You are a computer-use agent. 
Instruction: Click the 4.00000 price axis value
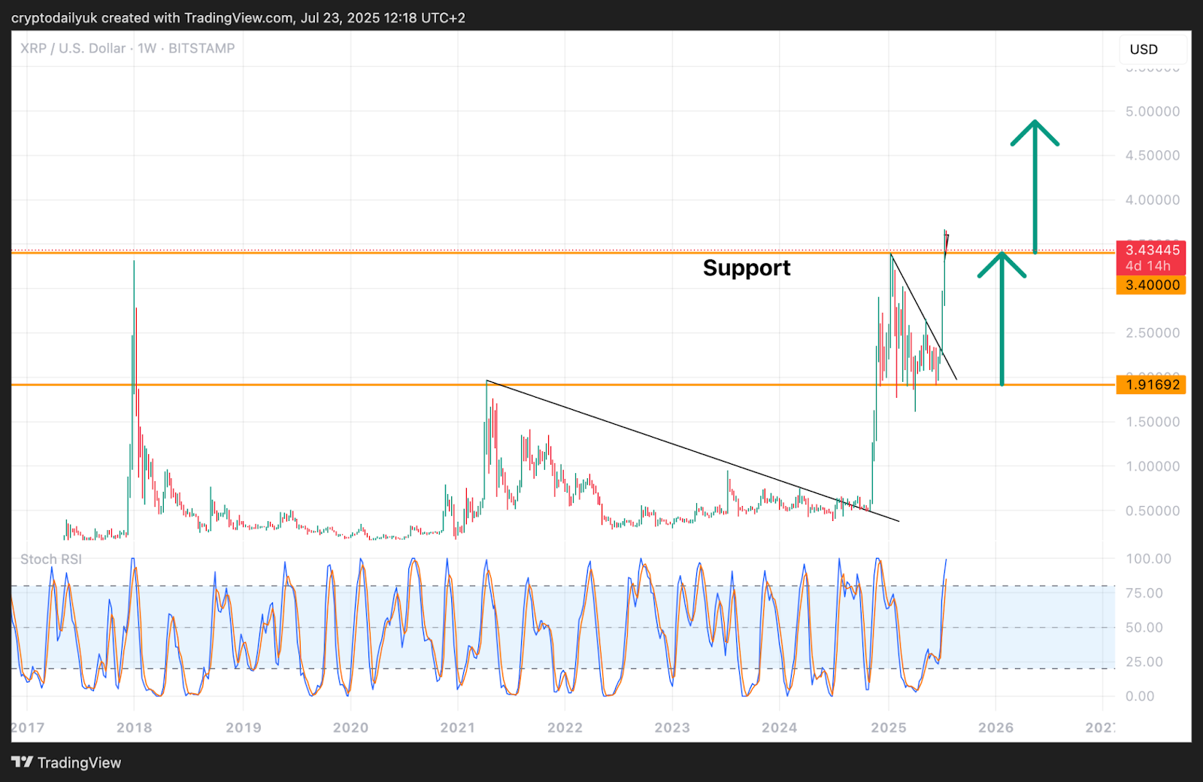pyautogui.click(x=1153, y=200)
